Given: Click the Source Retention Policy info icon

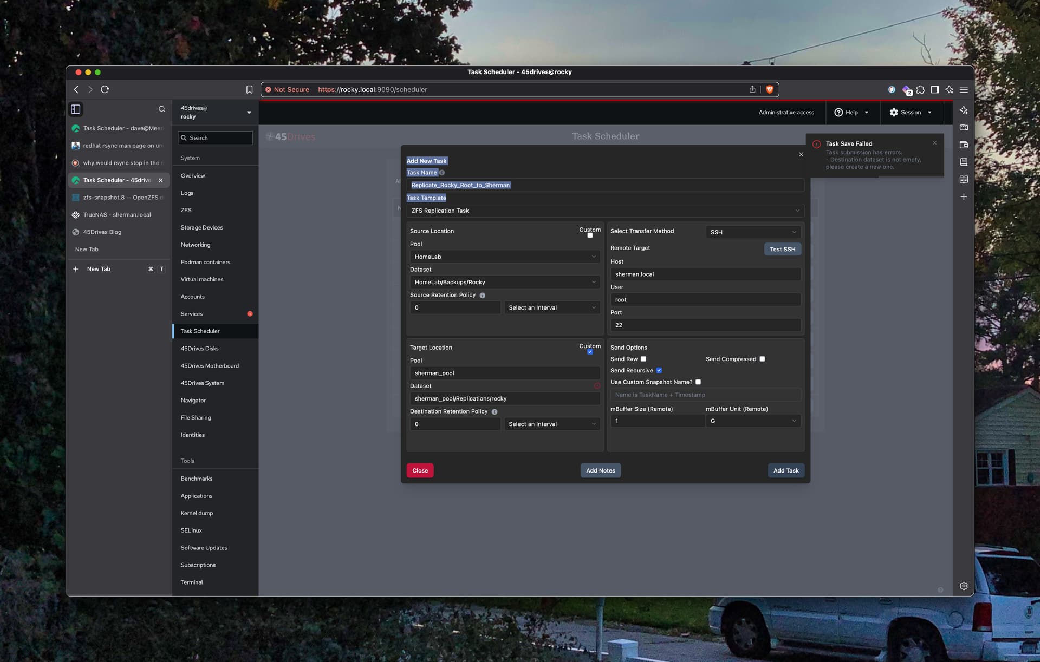Looking at the screenshot, I should point(482,296).
